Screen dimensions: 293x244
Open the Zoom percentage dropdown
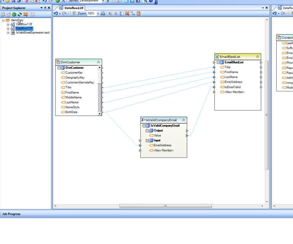click(x=98, y=13)
